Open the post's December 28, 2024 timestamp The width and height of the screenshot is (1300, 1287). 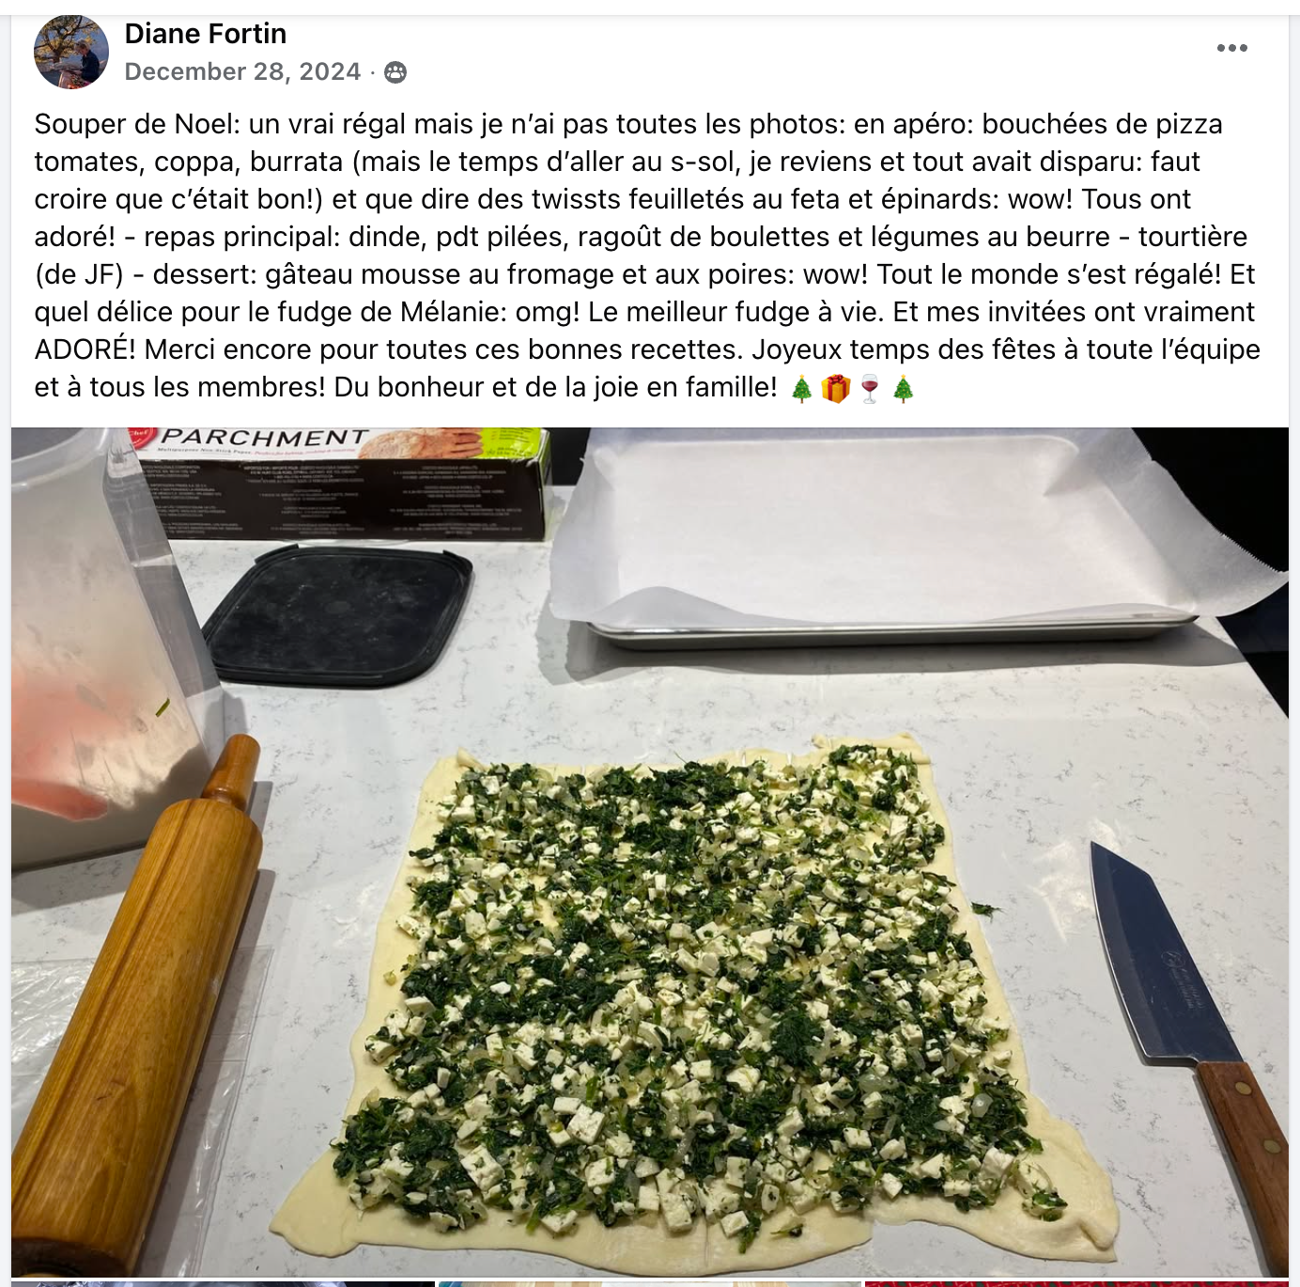coord(242,71)
